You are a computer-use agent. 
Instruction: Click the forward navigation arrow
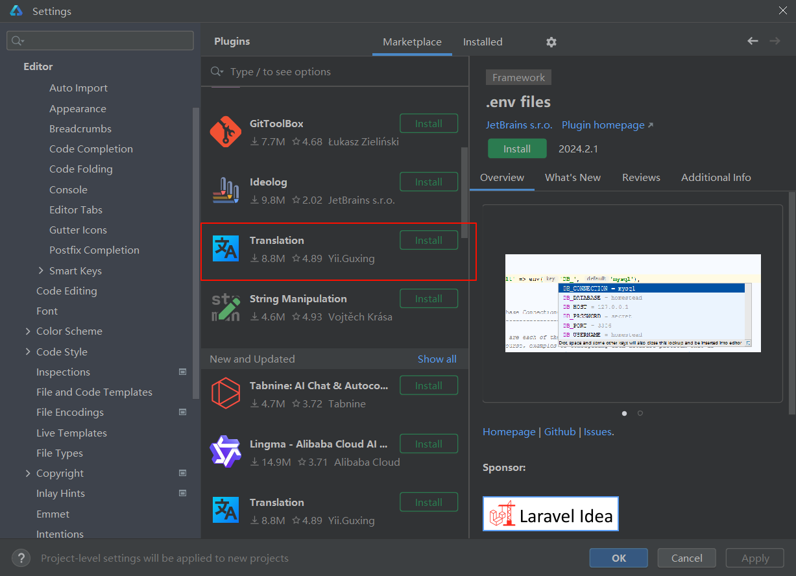tap(775, 41)
